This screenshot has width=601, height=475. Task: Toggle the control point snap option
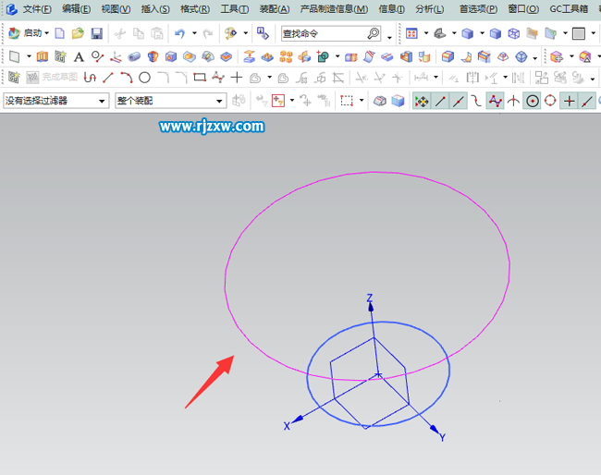pyautogui.click(x=496, y=100)
